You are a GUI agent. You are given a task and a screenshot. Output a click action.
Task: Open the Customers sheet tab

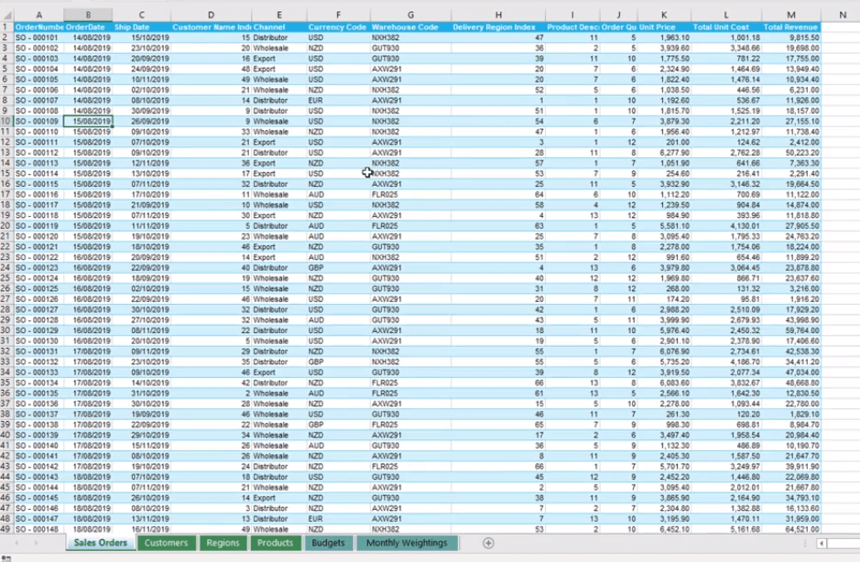click(x=166, y=543)
